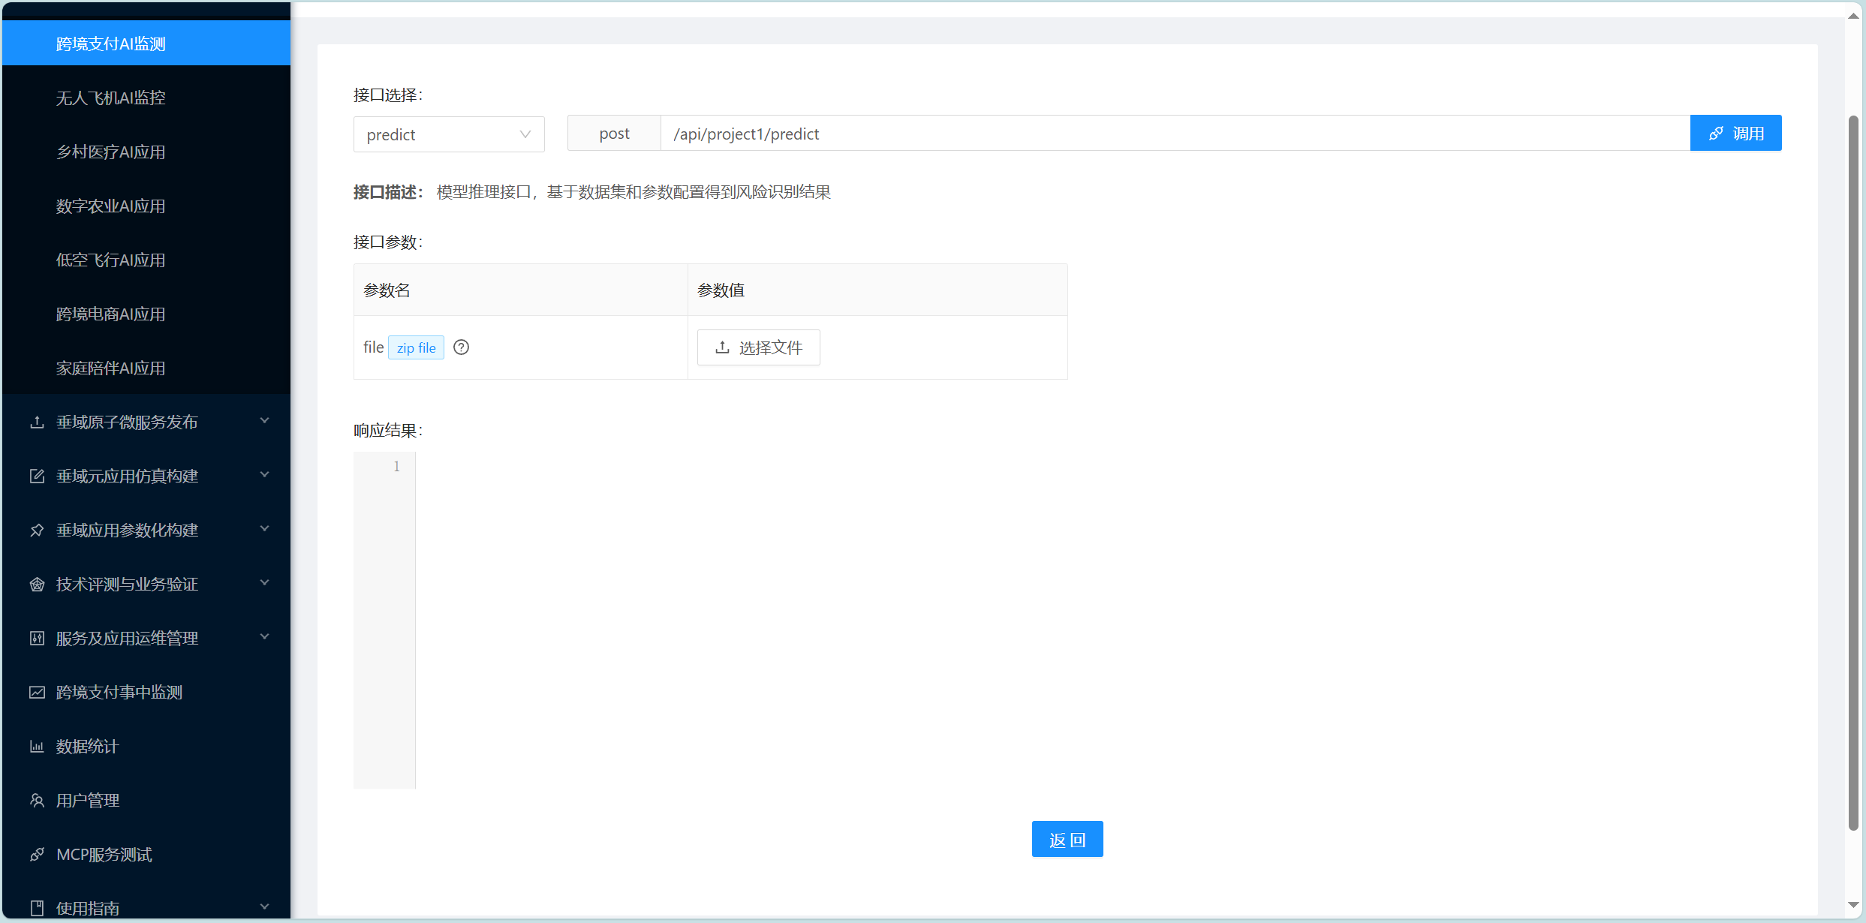The image size is (1866, 923).
Task: Open 家庭陪伴AI应用 menu item
Action: [x=146, y=368]
